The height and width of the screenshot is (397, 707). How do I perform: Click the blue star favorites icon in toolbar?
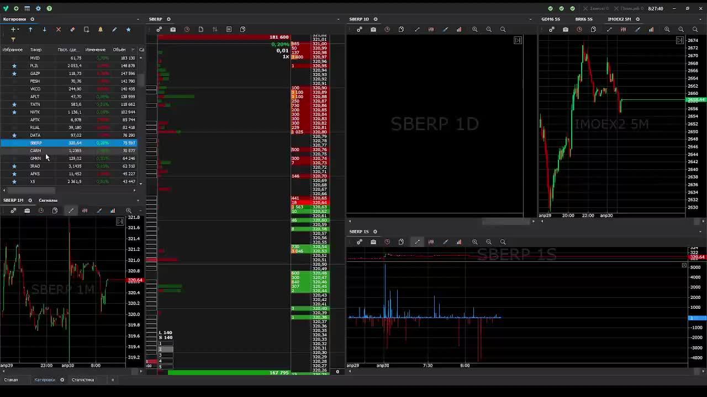tap(128, 29)
